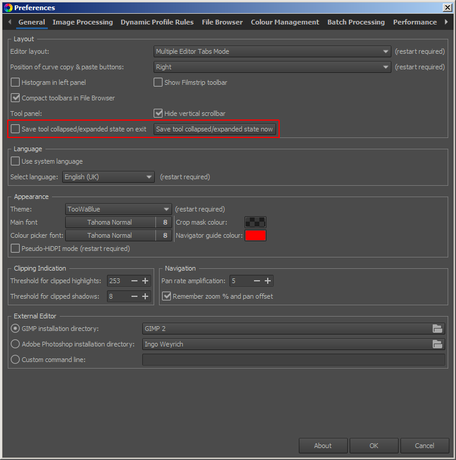
Task: Switch to the Image Processing tab
Action: [82, 22]
